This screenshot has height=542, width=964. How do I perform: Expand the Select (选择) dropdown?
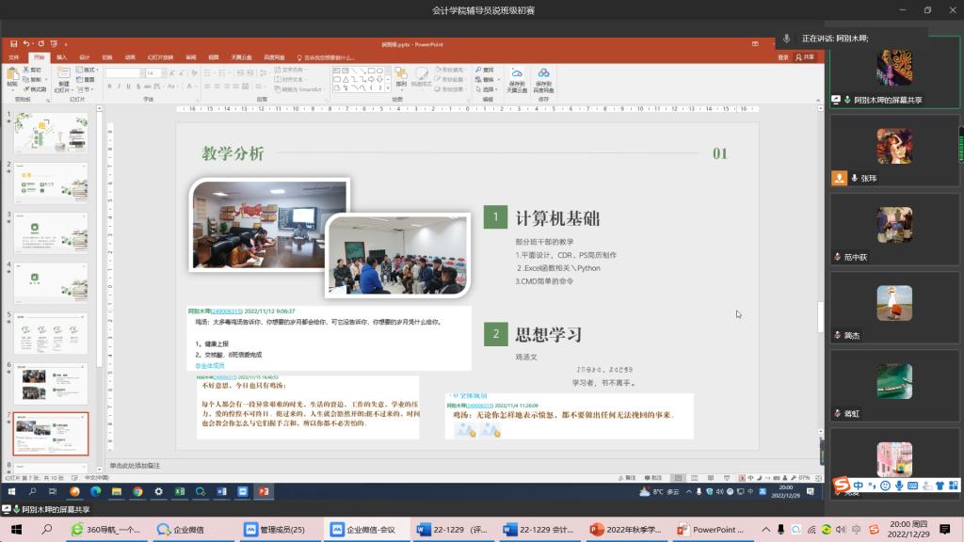tap(490, 89)
